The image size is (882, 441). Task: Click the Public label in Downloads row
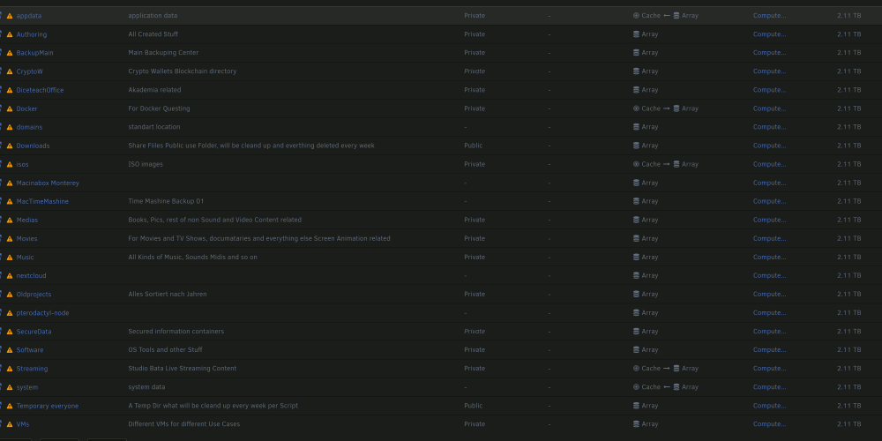(x=474, y=146)
